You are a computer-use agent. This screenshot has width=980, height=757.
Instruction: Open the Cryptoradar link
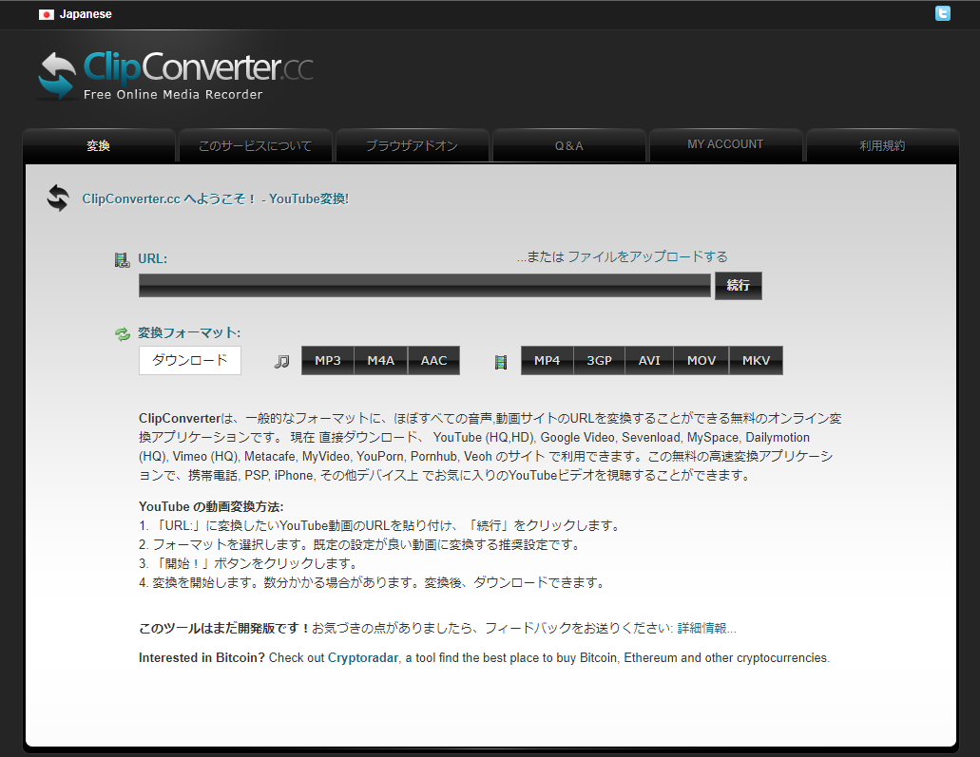[x=362, y=657]
